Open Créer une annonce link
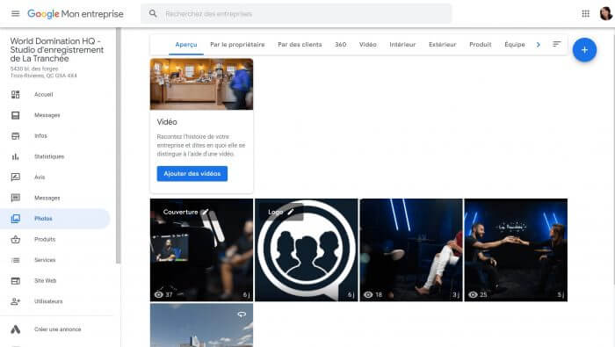Image resolution: width=615 pixels, height=347 pixels. tap(58, 329)
